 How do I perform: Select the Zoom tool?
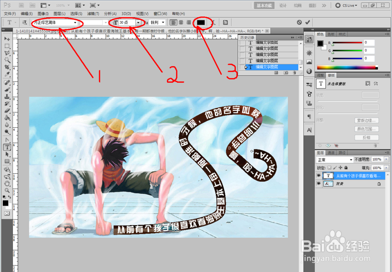click(7, 190)
